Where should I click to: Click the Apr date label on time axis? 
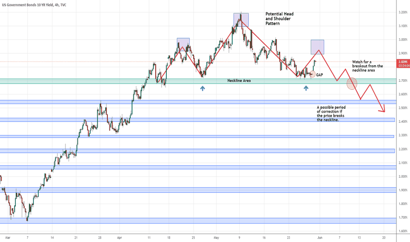tap(120, 238)
